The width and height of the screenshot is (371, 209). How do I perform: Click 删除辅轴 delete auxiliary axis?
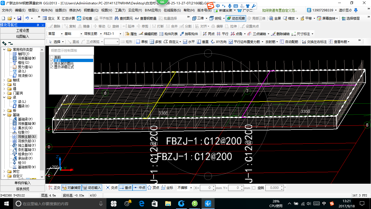click(x=281, y=34)
